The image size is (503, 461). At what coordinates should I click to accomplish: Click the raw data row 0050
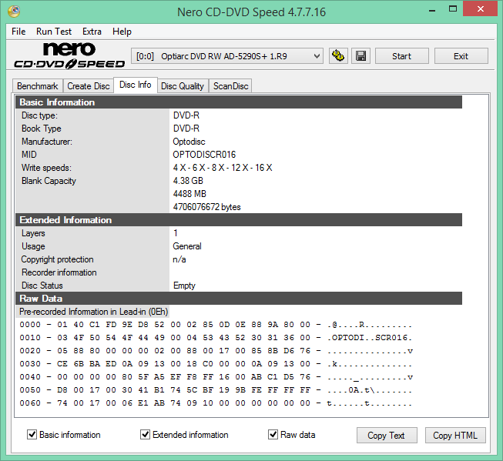(216, 390)
